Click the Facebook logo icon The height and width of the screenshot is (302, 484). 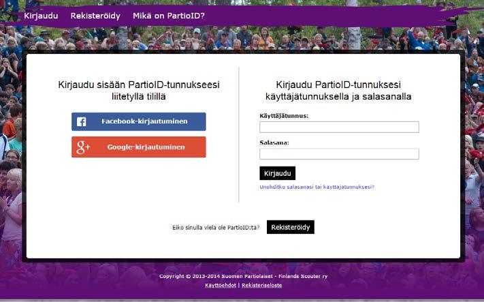(82, 121)
